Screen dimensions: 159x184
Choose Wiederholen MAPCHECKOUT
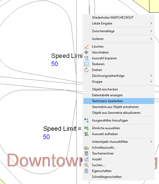click(x=119, y=18)
